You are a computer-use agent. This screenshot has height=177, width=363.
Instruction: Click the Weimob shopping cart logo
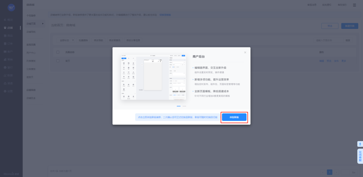(x=11, y=8)
